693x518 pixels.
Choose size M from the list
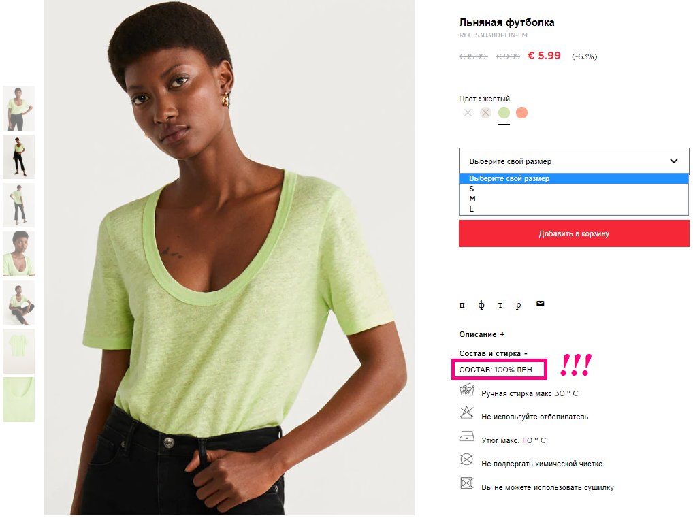pyautogui.click(x=574, y=199)
